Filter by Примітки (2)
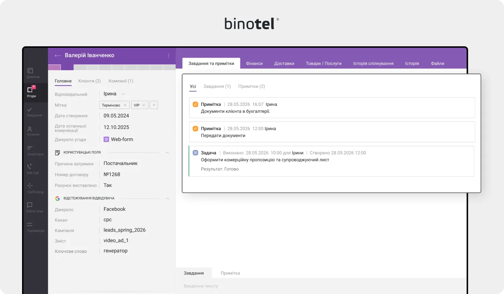 252,86
